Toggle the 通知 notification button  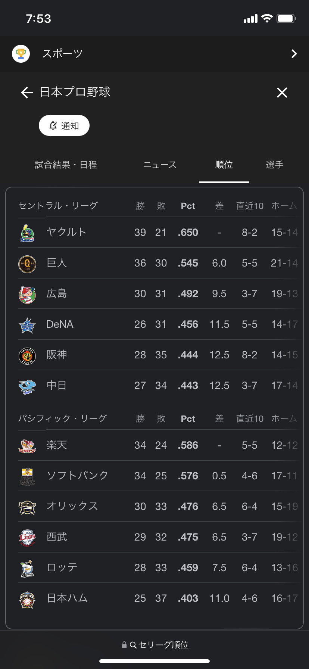pos(64,125)
